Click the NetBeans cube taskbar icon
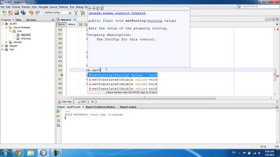280x157 pixels. pos(43,153)
